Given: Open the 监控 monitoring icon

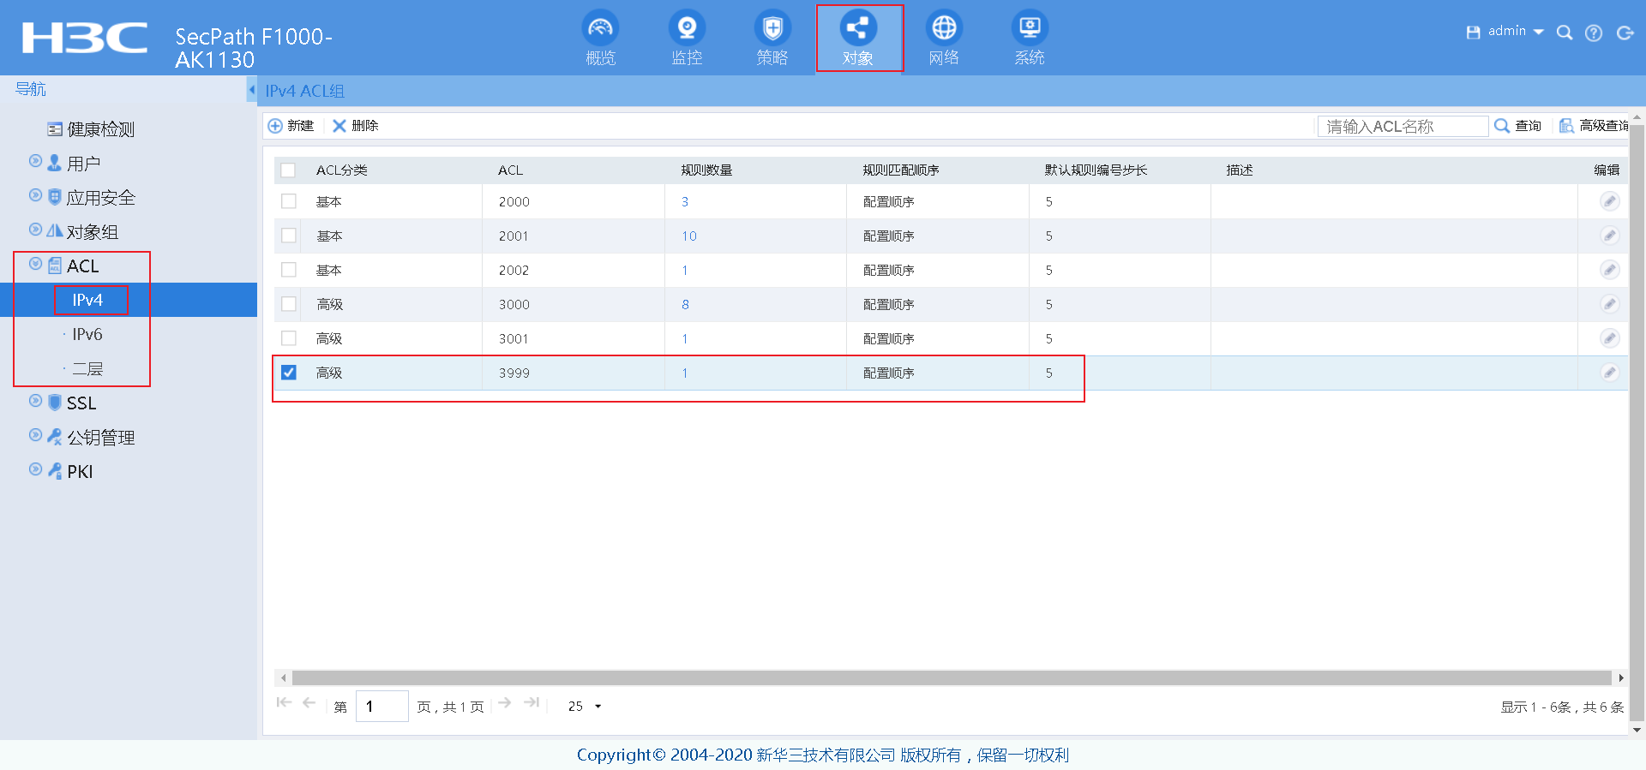Looking at the screenshot, I should 687,30.
